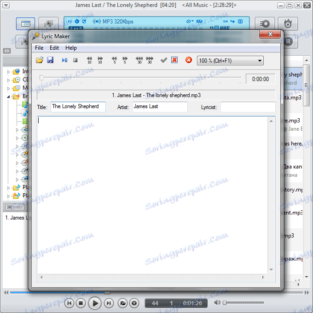313x313 pixels.
Task: Click the red circle cancel icon
Action: 189,60
